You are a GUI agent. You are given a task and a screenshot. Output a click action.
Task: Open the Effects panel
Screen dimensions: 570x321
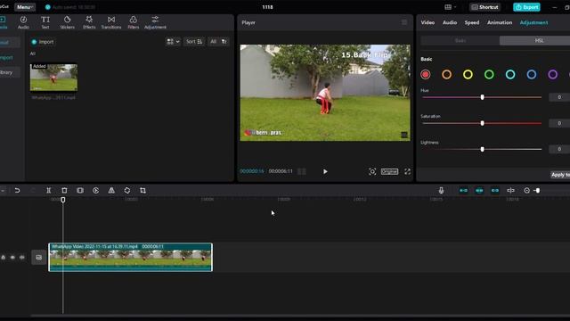[x=89, y=22]
